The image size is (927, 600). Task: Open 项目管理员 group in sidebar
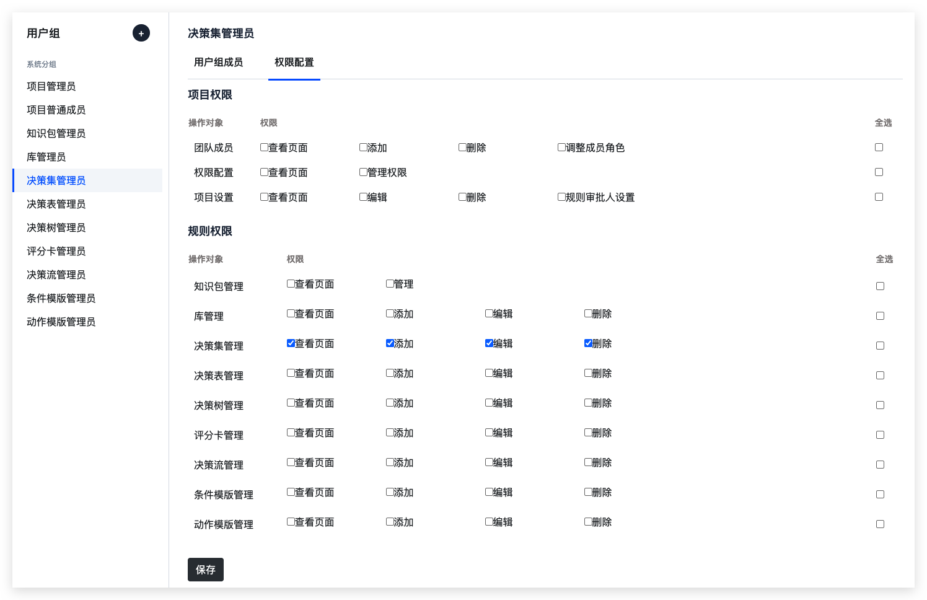(51, 86)
